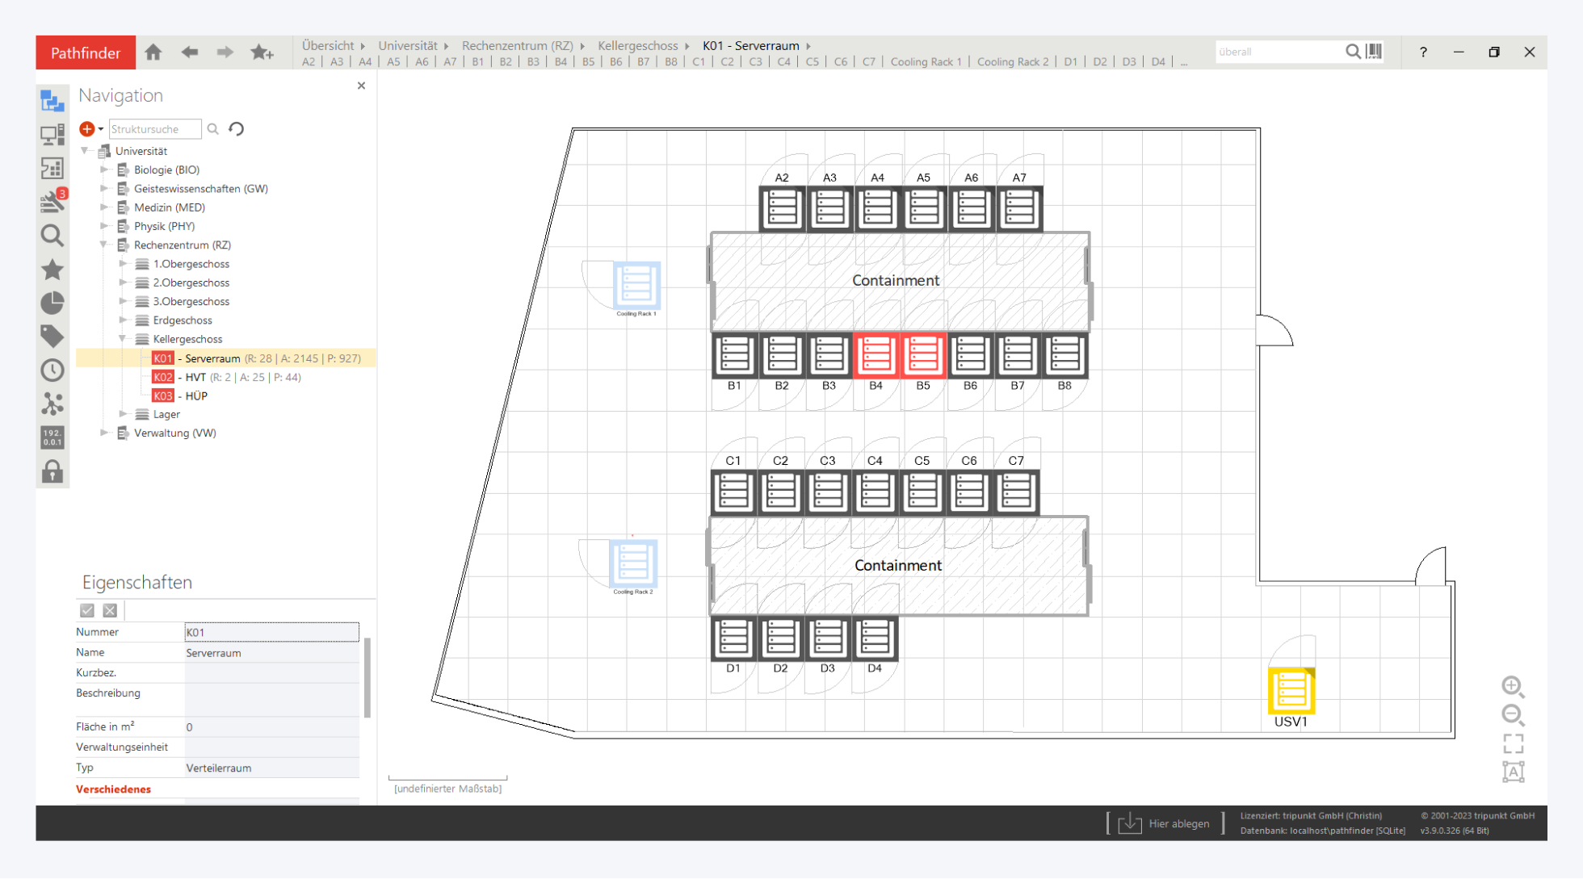Click Rechenzentrum (RZ) in the breadcrumb
Viewport: 1583px width, 879px height.
pyautogui.click(x=517, y=46)
